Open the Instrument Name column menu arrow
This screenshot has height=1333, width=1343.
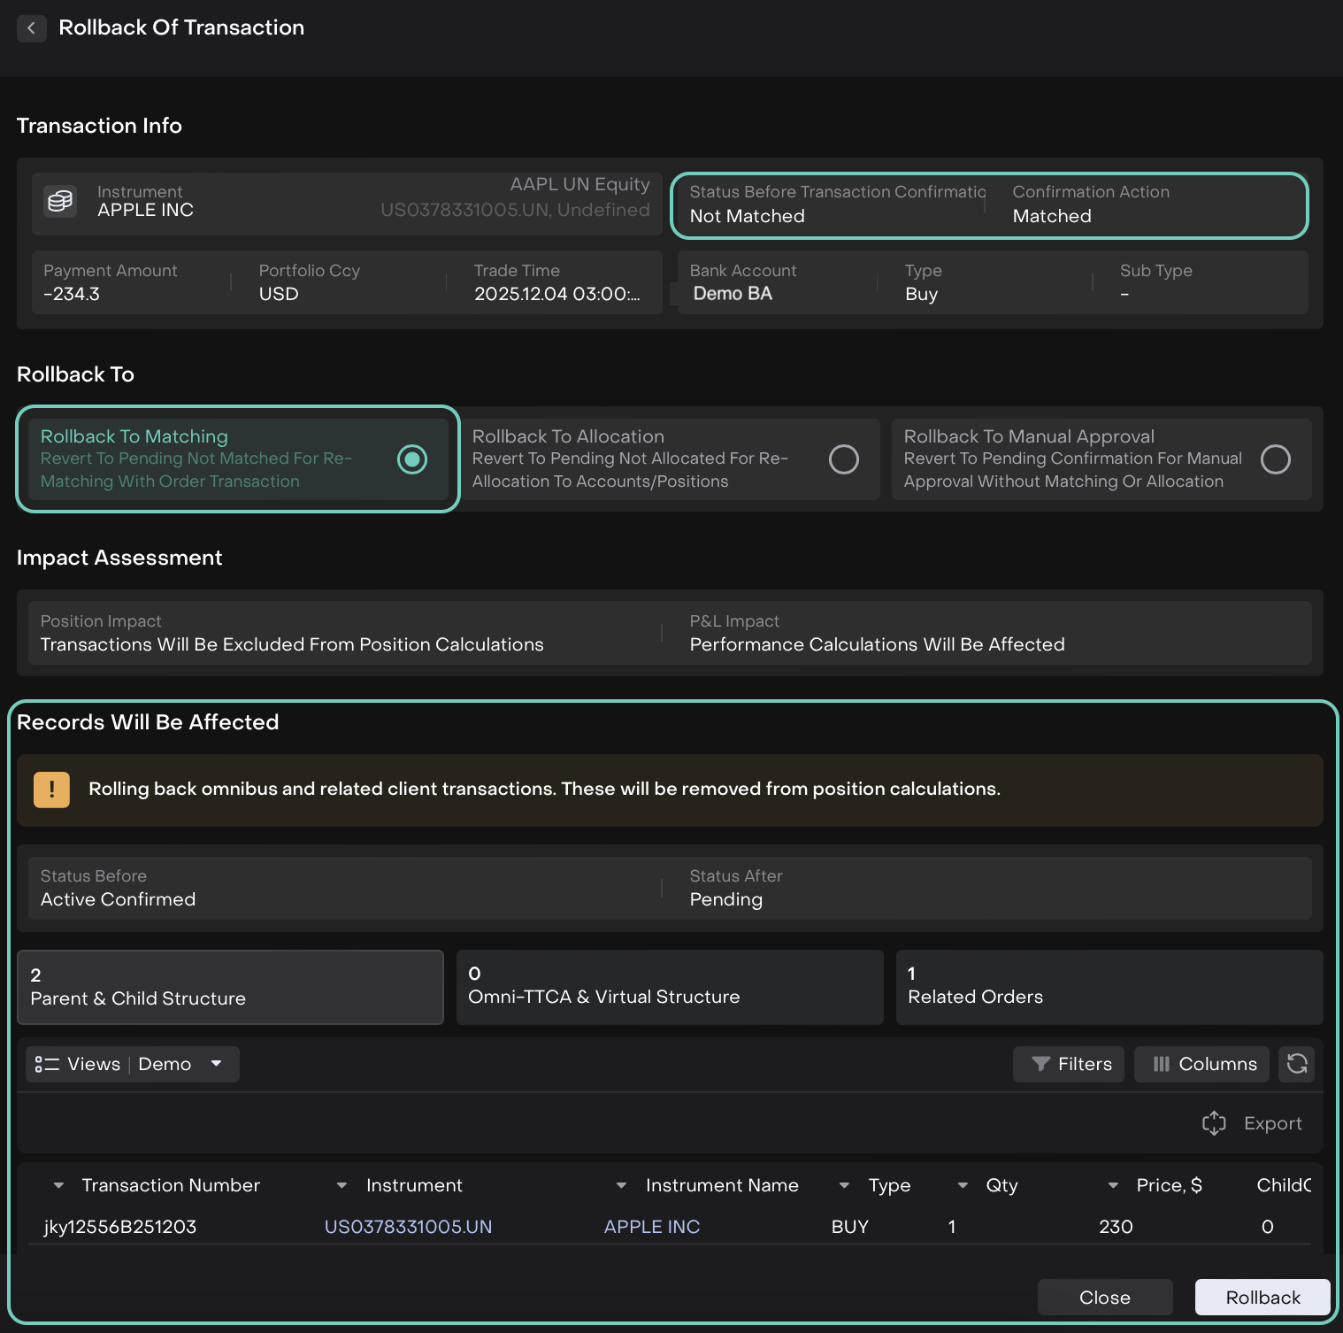pos(621,1185)
